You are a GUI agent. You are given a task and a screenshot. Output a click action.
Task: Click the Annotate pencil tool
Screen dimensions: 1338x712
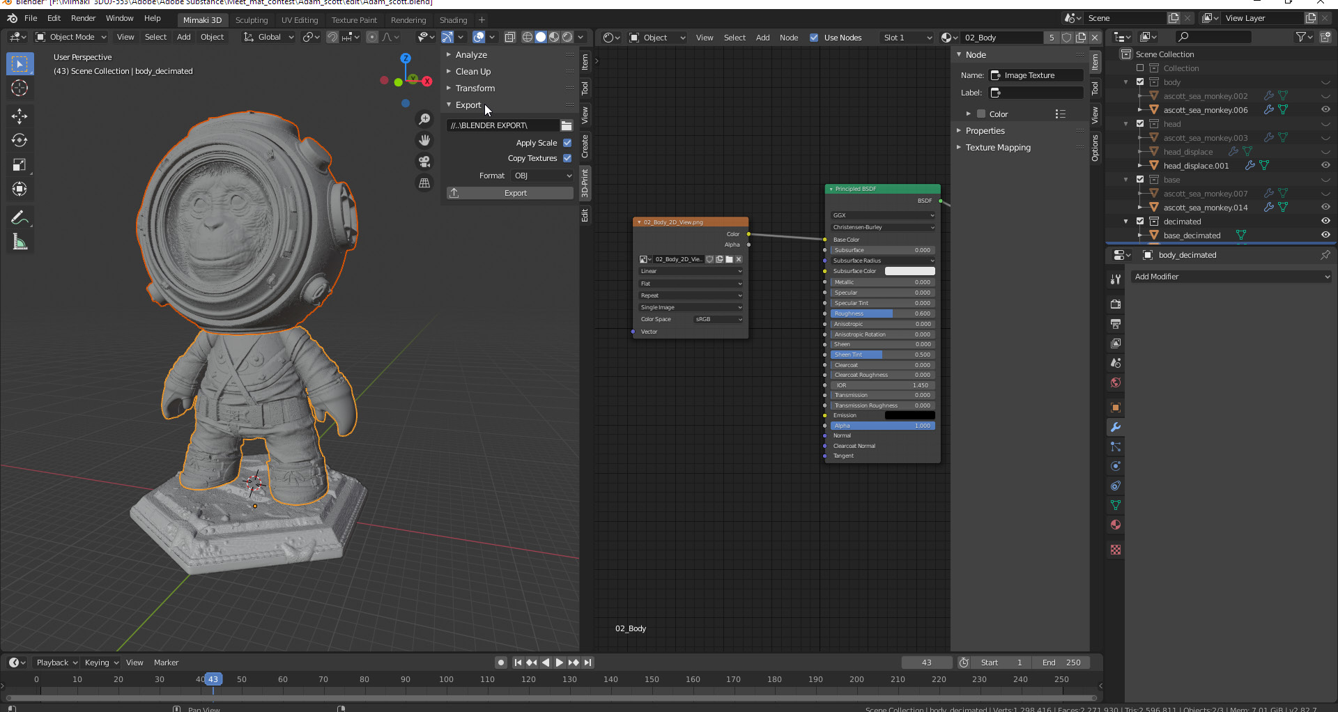pyautogui.click(x=20, y=218)
